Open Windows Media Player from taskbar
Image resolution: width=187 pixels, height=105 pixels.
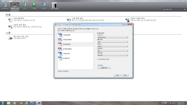[15, 103]
